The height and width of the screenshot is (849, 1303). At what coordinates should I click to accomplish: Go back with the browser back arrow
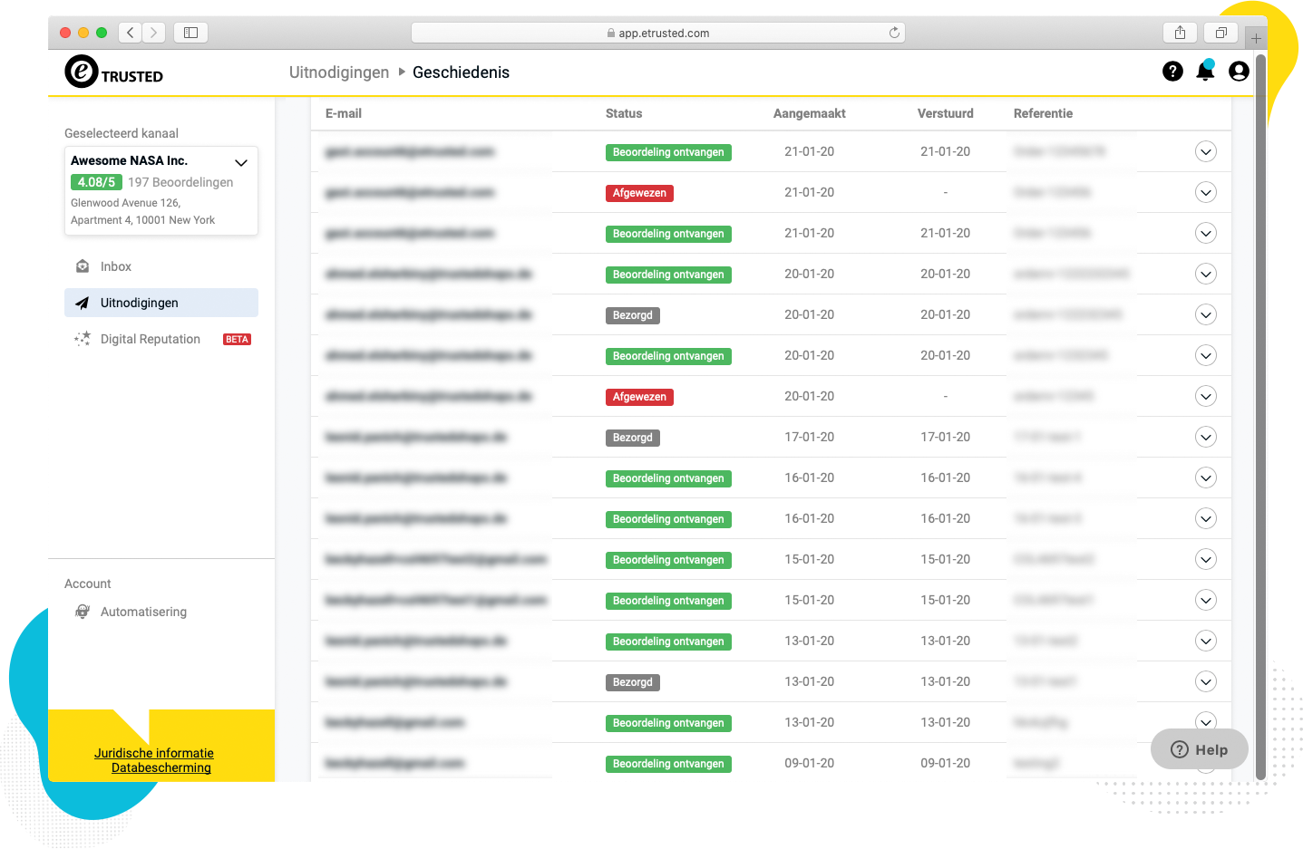[x=131, y=33]
